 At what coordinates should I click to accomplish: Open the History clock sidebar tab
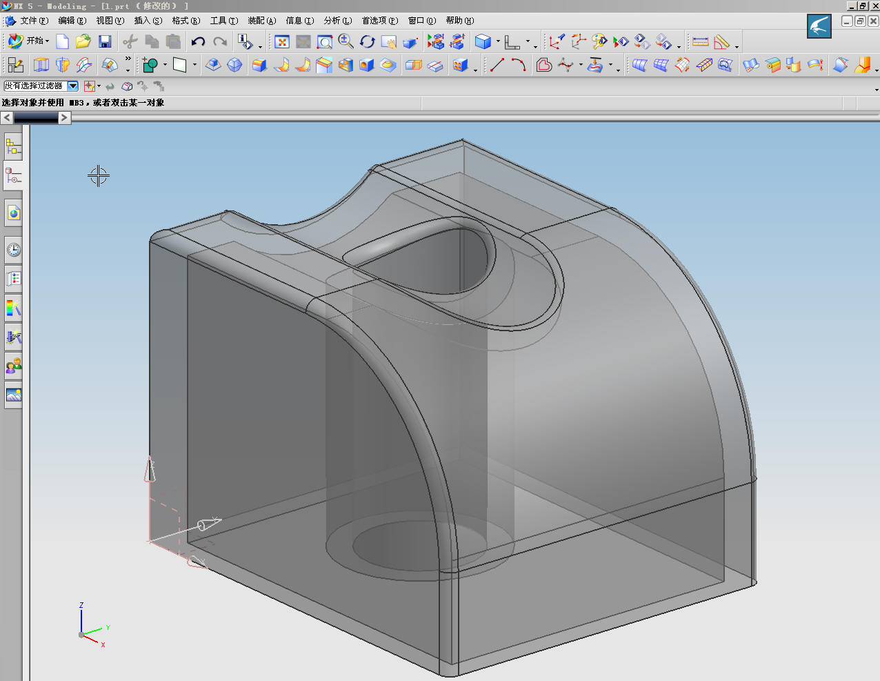click(x=13, y=250)
